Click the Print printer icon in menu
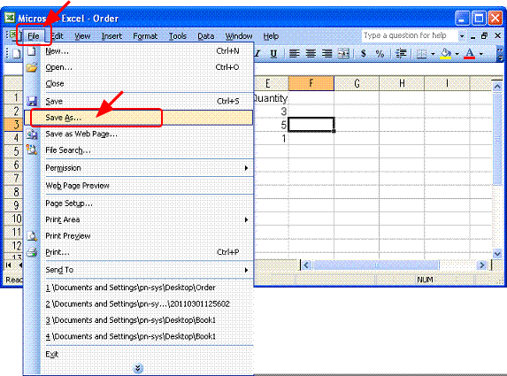The width and height of the screenshot is (507, 376). pyautogui.click(x=32, y=252)
